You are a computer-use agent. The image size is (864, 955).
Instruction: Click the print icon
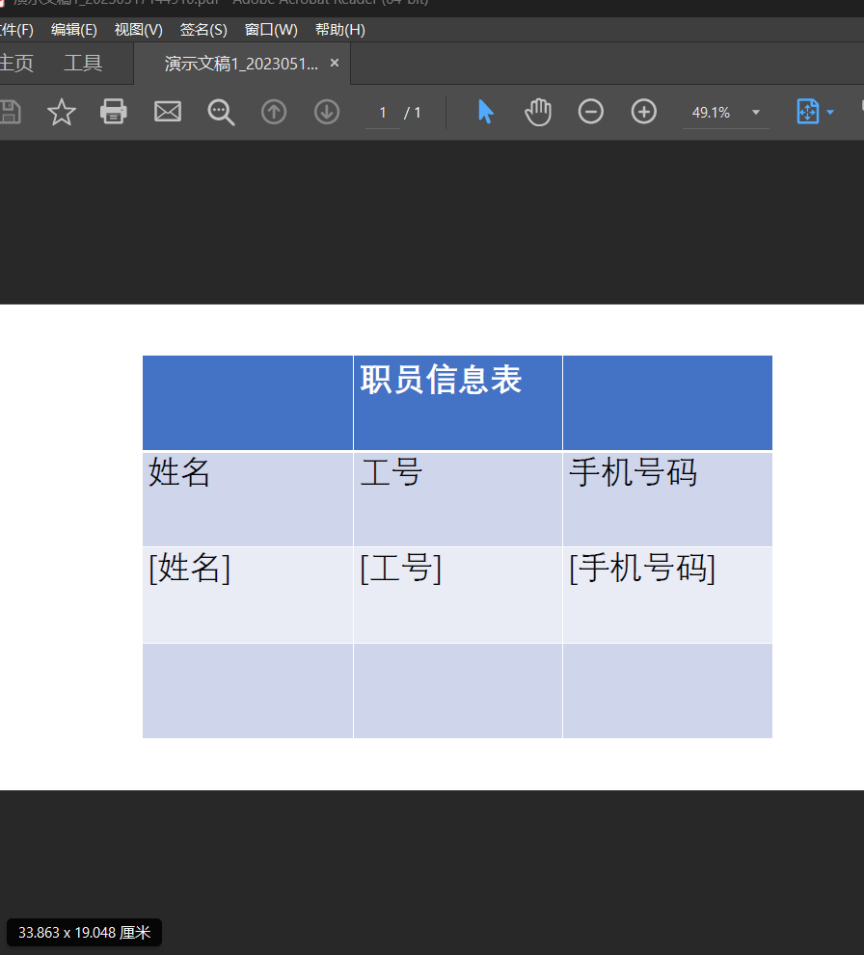[114, 112]
